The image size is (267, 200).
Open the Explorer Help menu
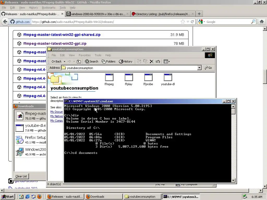coord(108,55)
